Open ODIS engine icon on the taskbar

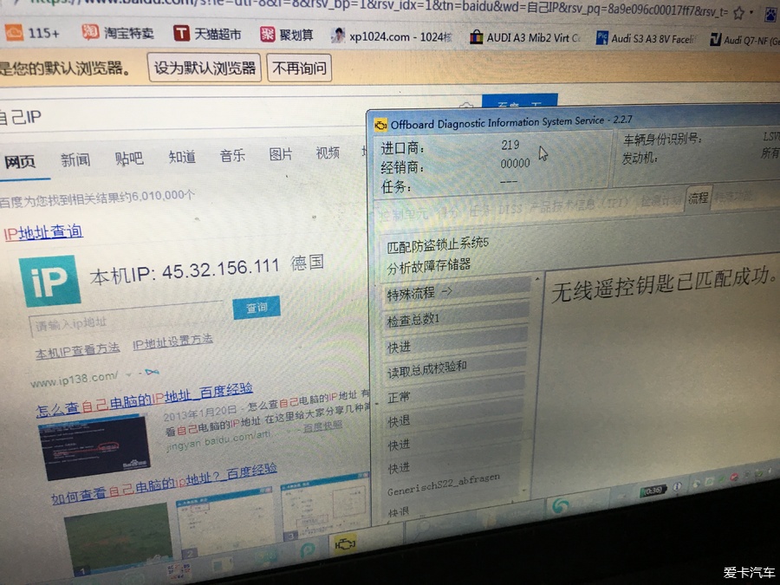tap(345, 545)
